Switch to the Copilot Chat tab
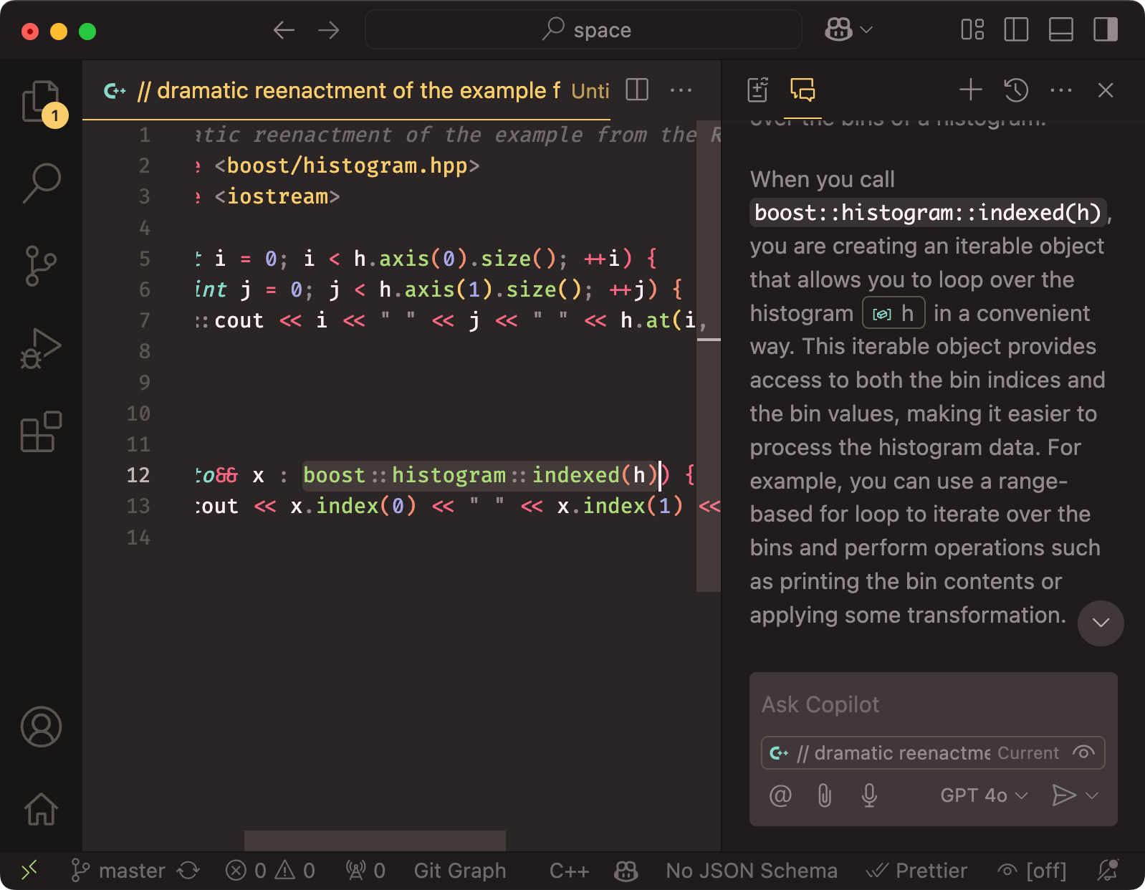 click(x=803, y=90)
